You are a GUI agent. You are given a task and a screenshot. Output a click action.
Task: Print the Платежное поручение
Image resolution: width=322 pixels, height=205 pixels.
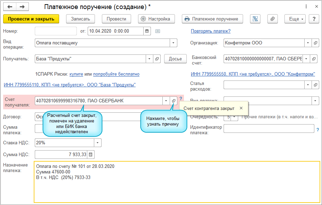point(212,19)
